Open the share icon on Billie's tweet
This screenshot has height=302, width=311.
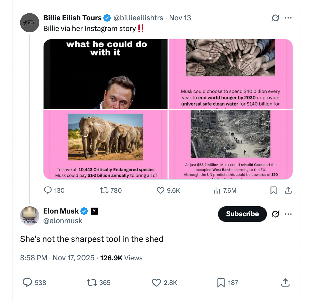tap(288, 190)
